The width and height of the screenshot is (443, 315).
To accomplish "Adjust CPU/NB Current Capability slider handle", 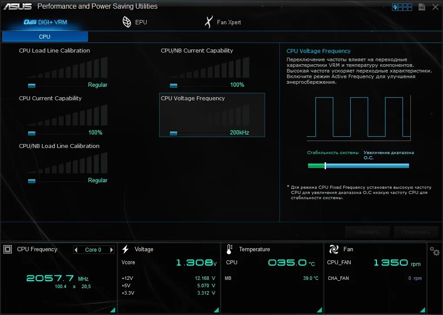I will point(174,85).
